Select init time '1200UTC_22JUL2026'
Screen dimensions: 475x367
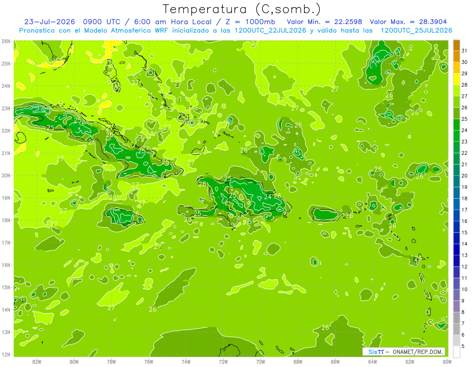[270, 30]
